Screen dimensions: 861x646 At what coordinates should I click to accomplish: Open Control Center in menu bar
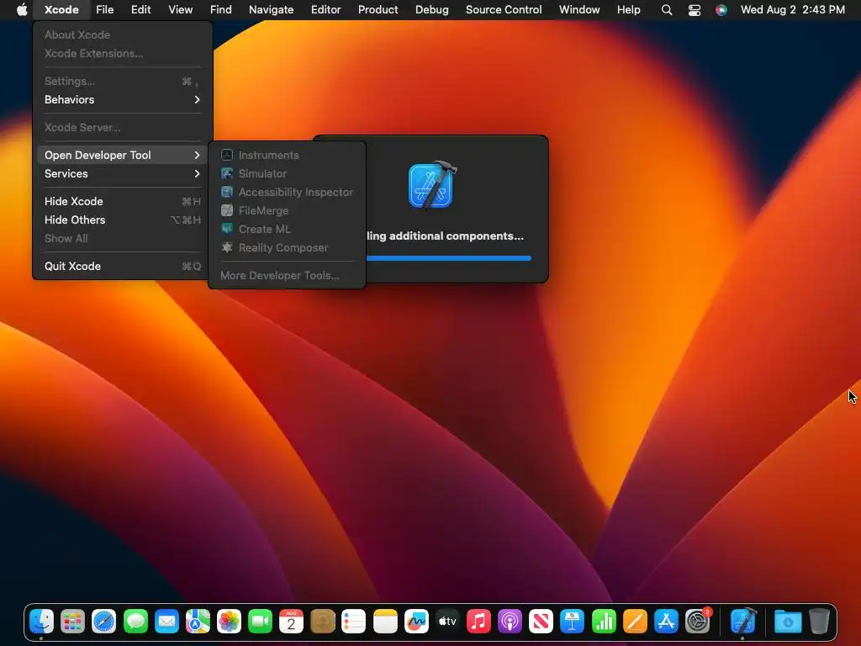[x=694, y=10]
